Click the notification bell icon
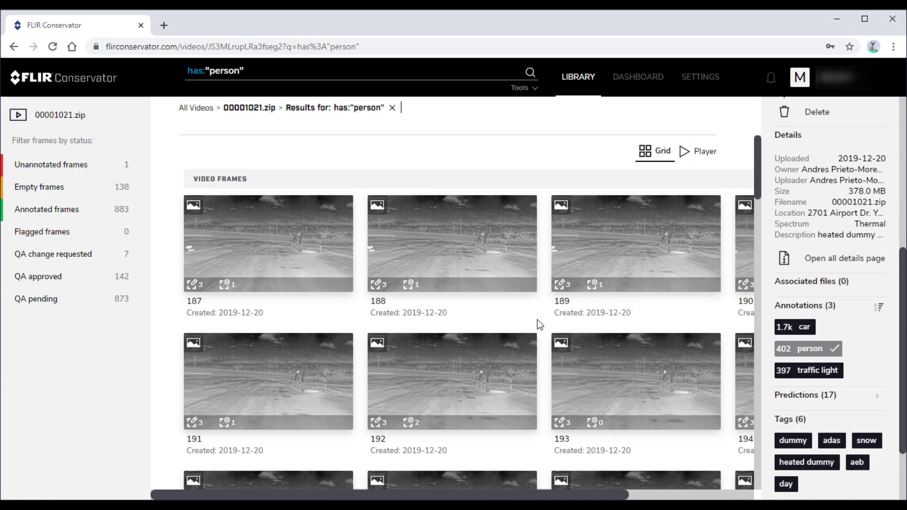907x510 pixels. [x=770, y=77]
